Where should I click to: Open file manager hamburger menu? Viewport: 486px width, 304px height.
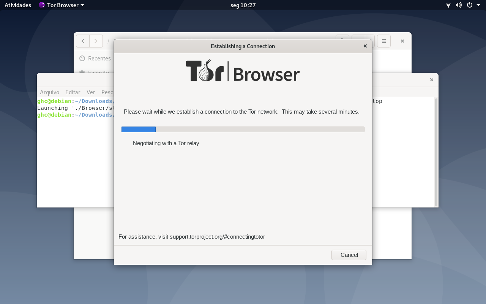click(x=384, y=41)
